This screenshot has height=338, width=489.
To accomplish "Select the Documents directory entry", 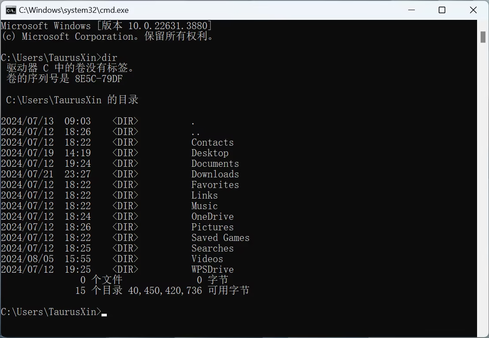I will [215, 163].
